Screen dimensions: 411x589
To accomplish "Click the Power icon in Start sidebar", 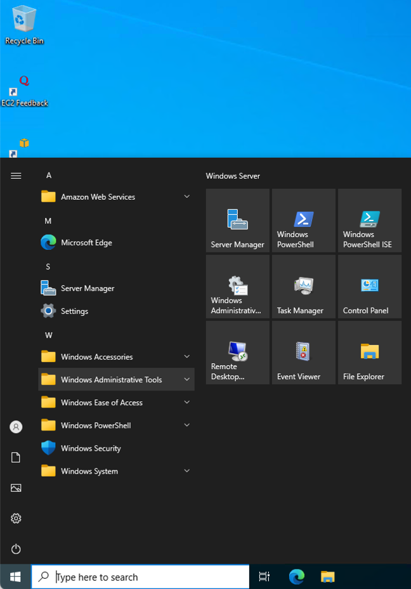I will [16, 549].
